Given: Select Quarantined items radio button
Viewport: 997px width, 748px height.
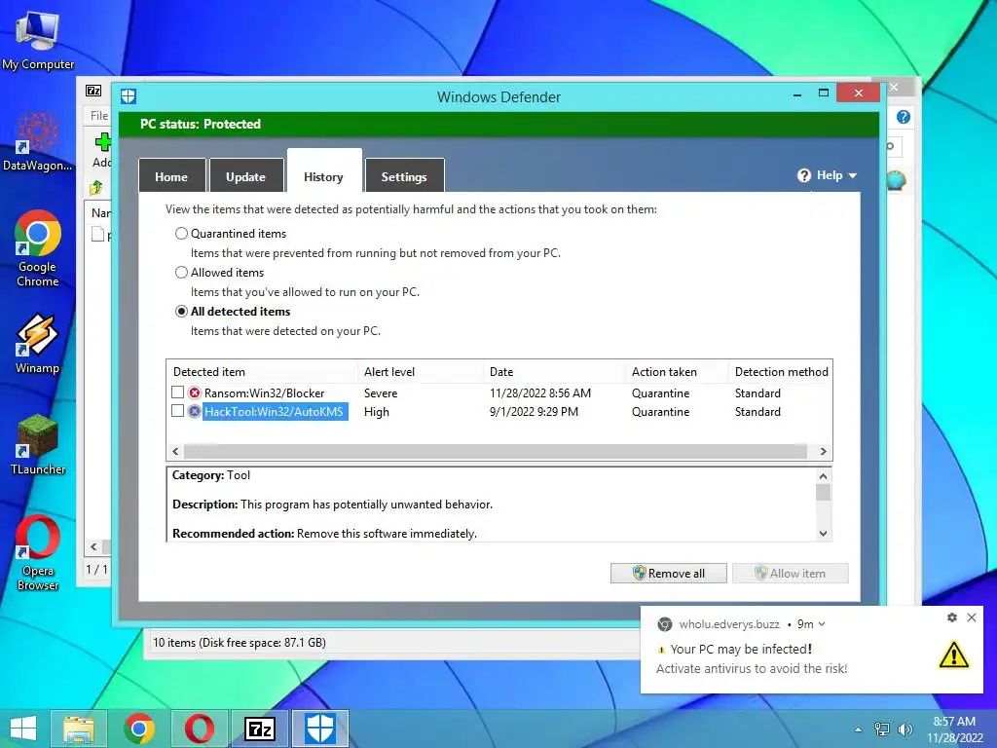Looking at the screenshot, I should pyautogui.click(x=181, y=234).
